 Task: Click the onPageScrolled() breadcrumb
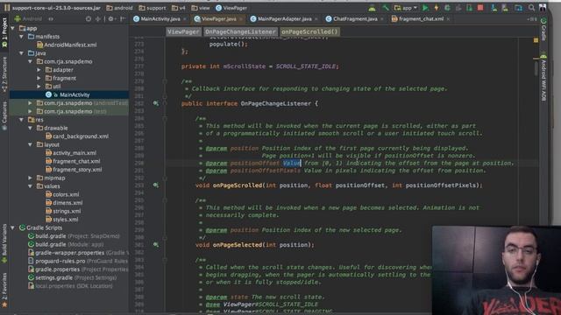(x=309, y=31)
